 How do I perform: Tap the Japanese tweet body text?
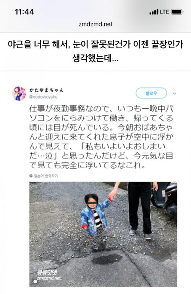[101, 137]
